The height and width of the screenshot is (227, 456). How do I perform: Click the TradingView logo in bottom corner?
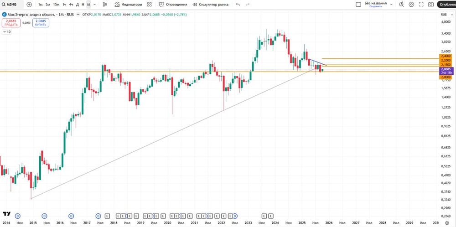[x=6, y=214]
